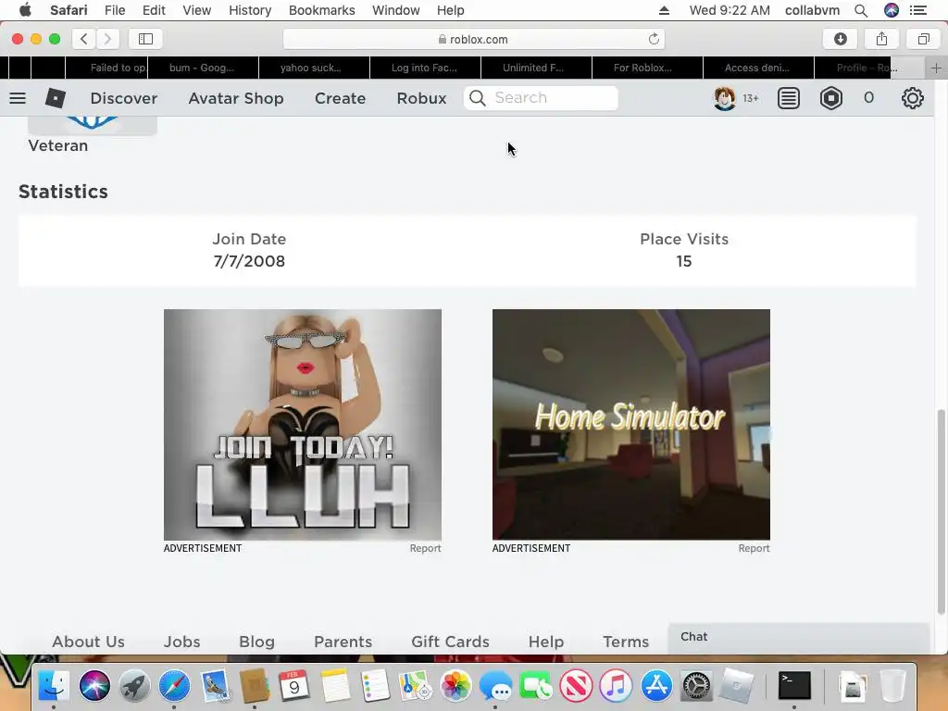Open Spotlight search in the menu bar

861,10
